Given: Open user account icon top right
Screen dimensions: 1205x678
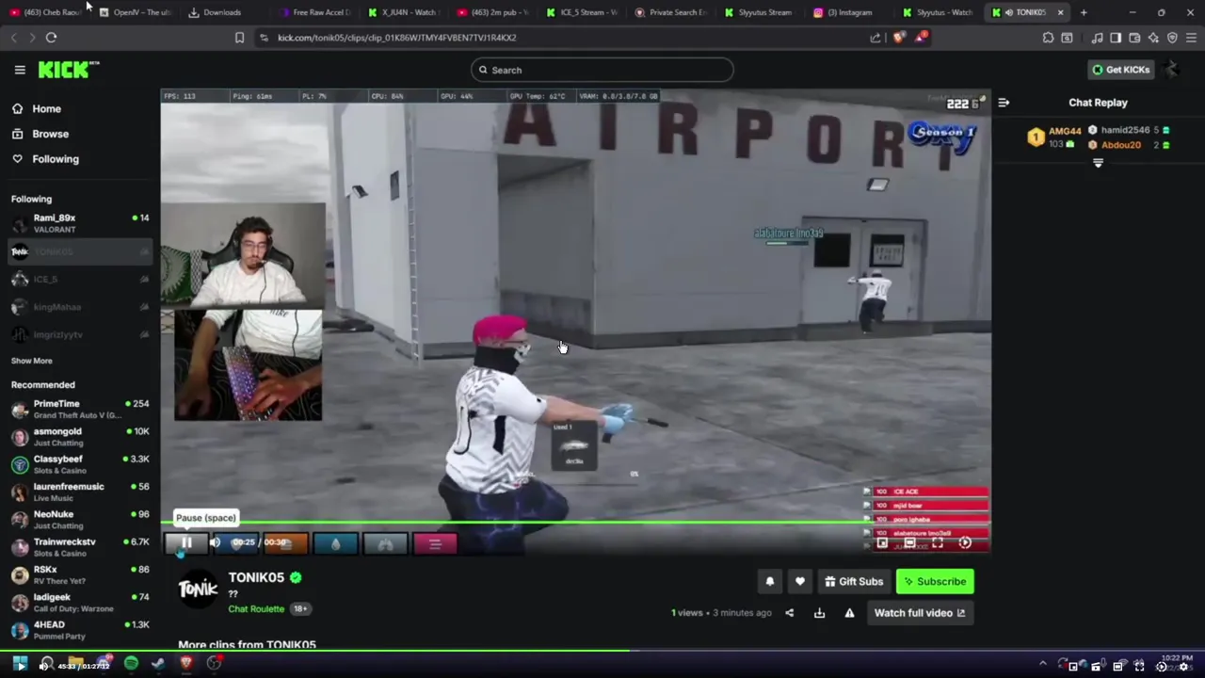Looking at the screenshot, I should click(1171, 70).
